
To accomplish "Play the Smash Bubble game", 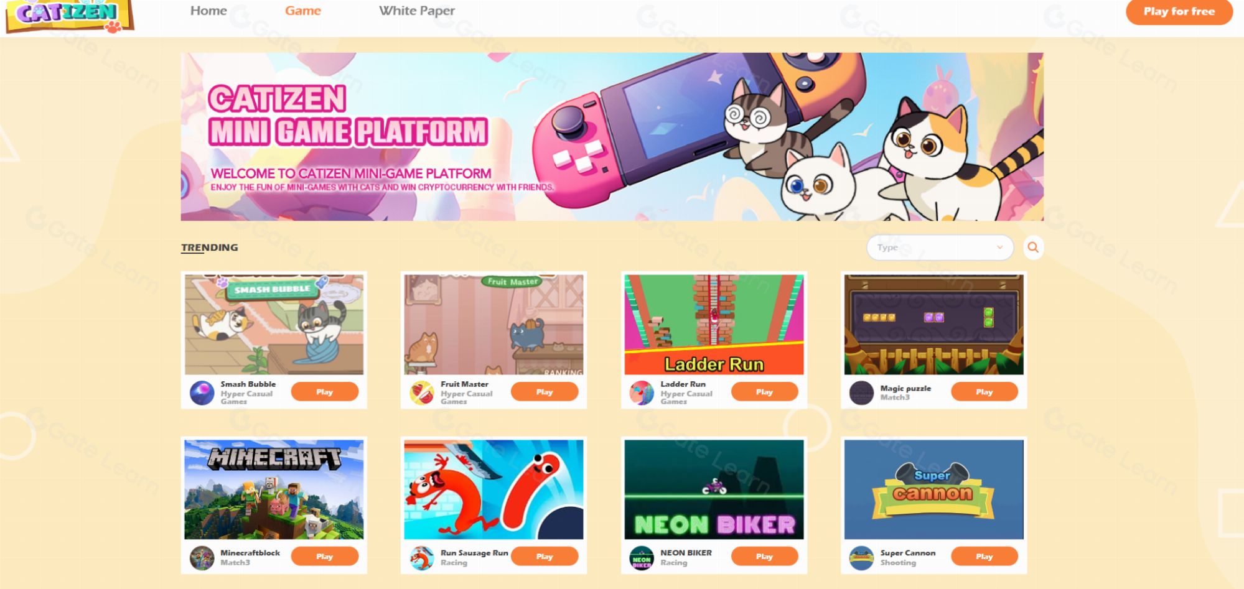I will pyautogui.click(x=325, y=392).
